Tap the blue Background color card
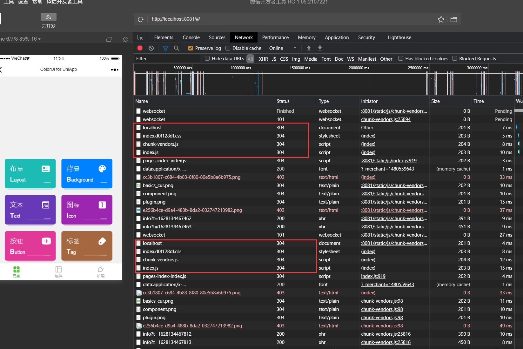The image size is (523, 349). point(87,173)
